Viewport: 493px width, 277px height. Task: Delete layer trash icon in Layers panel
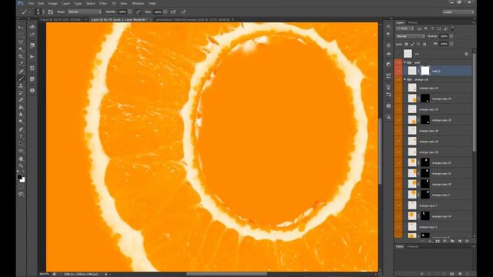point(467,241)
